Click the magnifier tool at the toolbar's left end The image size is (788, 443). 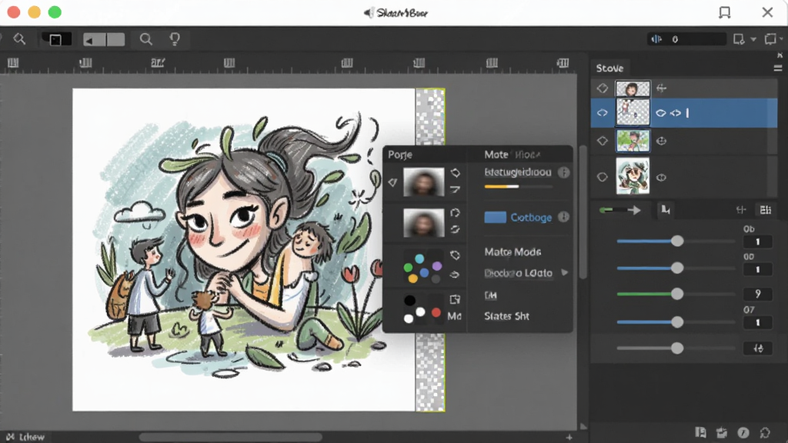(19, 39)
